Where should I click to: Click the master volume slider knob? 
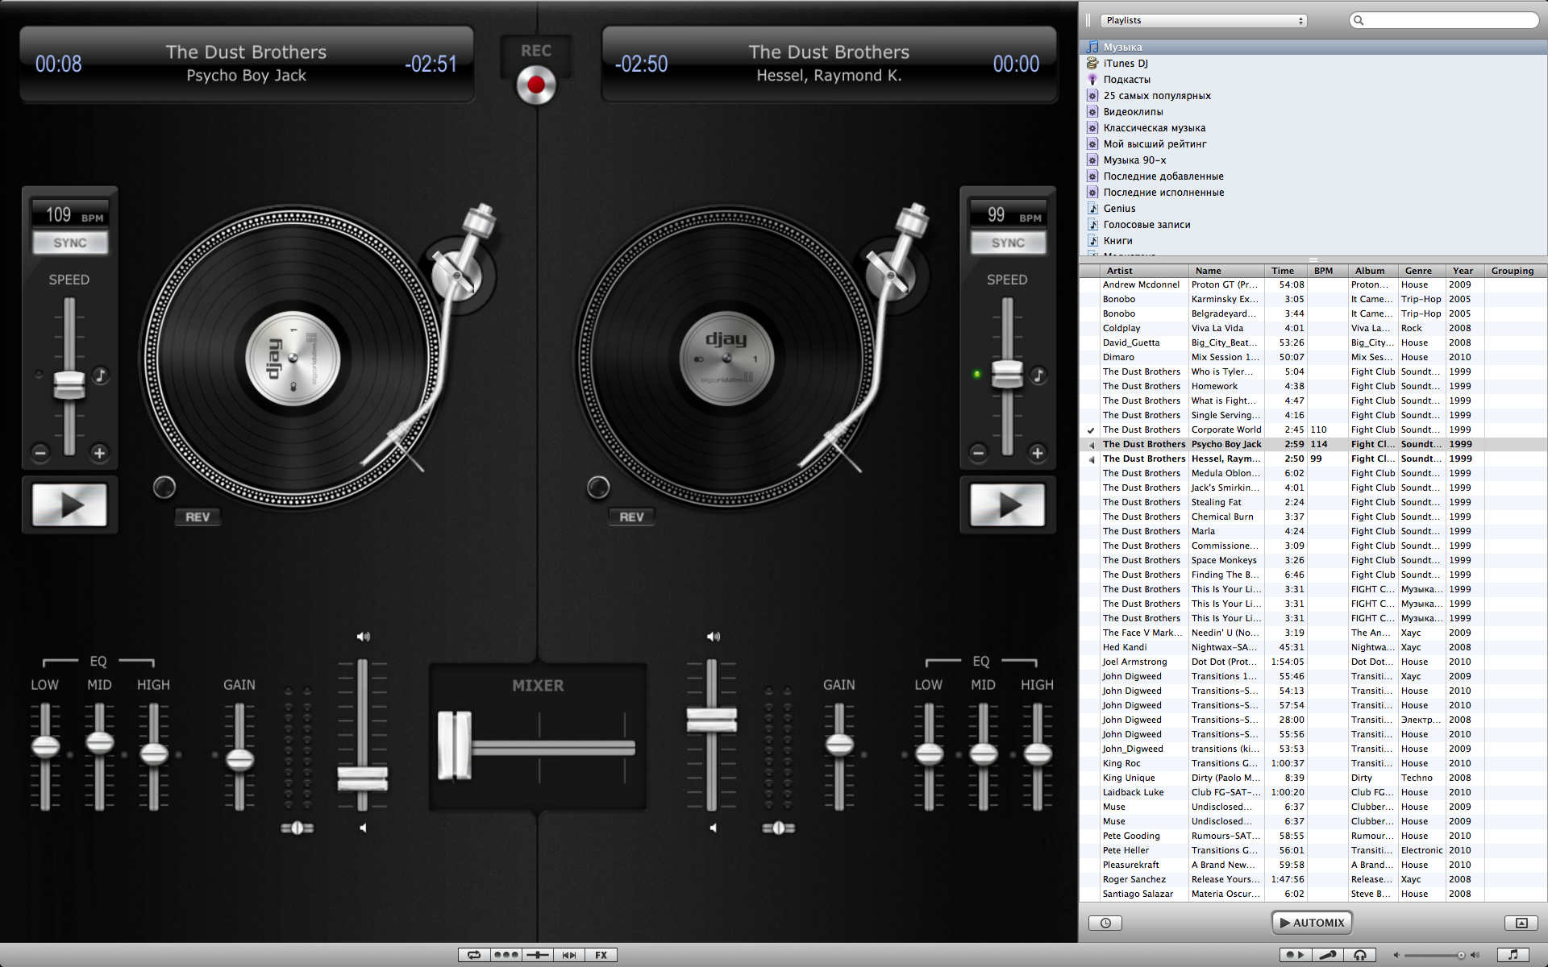[1461, 955]
